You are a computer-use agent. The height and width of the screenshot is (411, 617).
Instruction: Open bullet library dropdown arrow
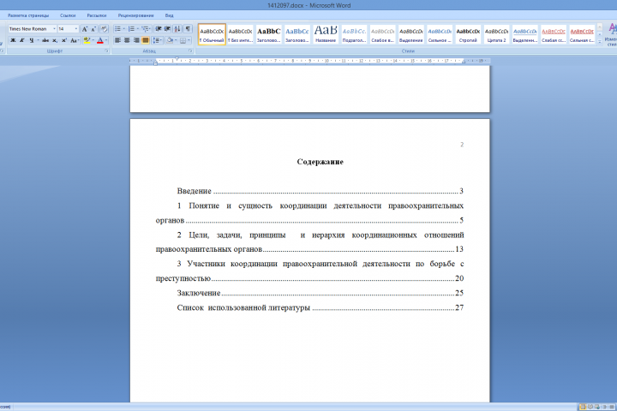[x=124, y=29]
